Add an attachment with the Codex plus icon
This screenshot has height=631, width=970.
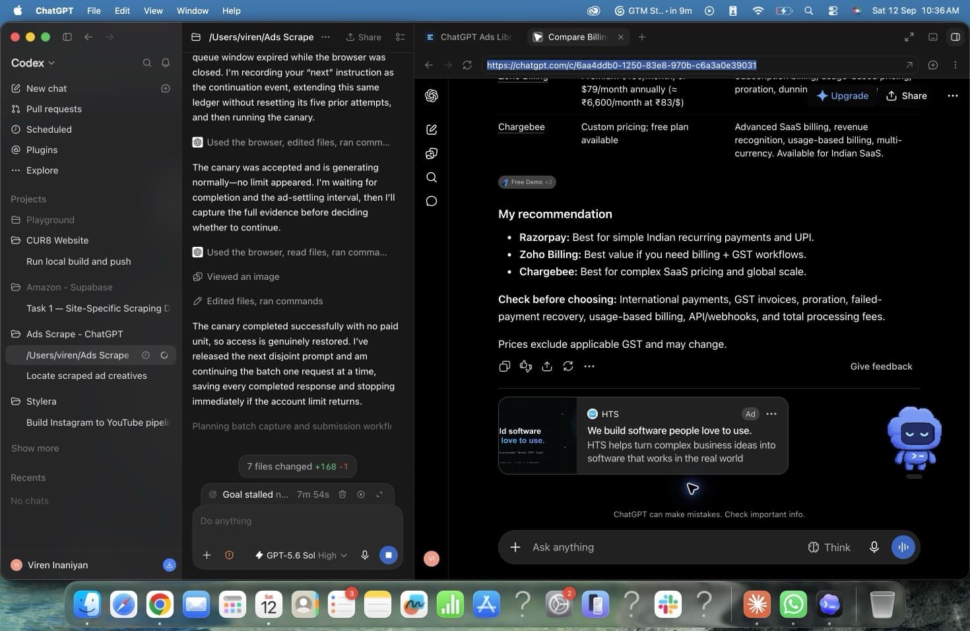[x=207, y=555]
